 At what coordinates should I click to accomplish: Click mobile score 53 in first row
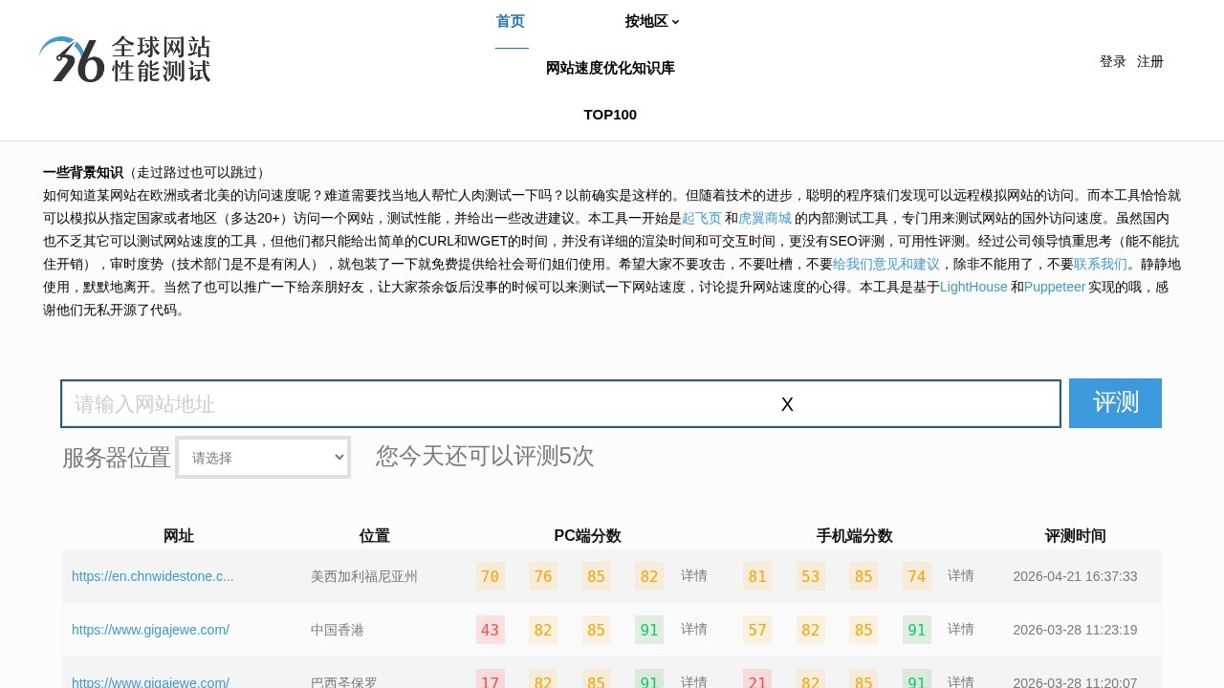[x=811, y=576]
